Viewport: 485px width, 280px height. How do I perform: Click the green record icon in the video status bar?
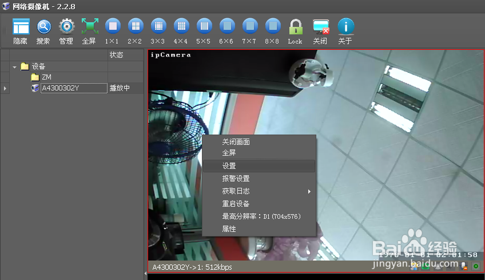476,266
